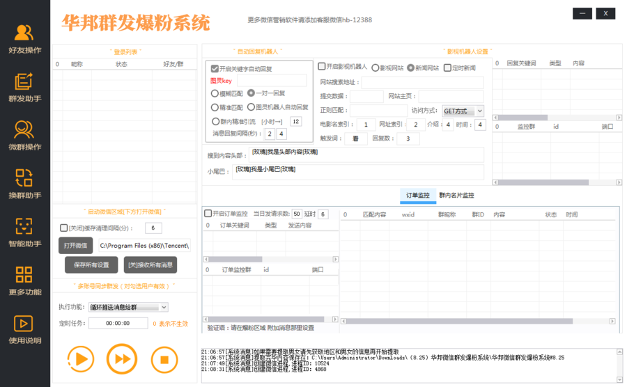This screenshot has height=387, width=627.
Task: Select the 微群操作 sidebar icon
Action: coord(24,129)
